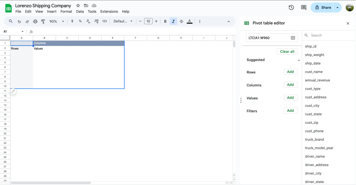Open the Extensions menu
The width and height of the screenshot is (356, 185).
tap(109, 11)
